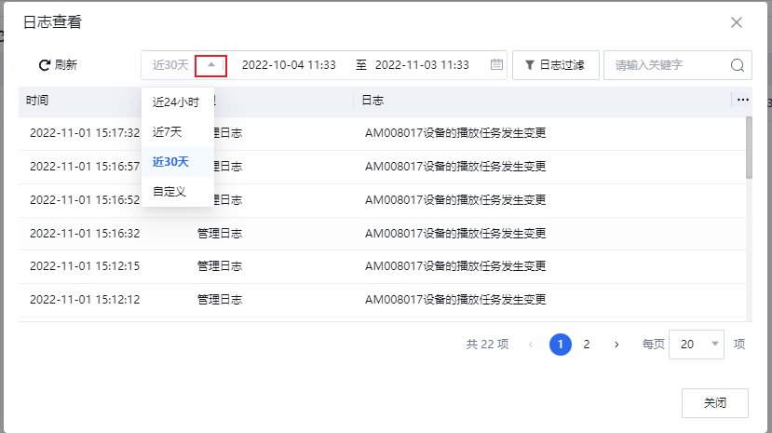Open the calendar icon in date range
The image size is (772, 433).
496,65
